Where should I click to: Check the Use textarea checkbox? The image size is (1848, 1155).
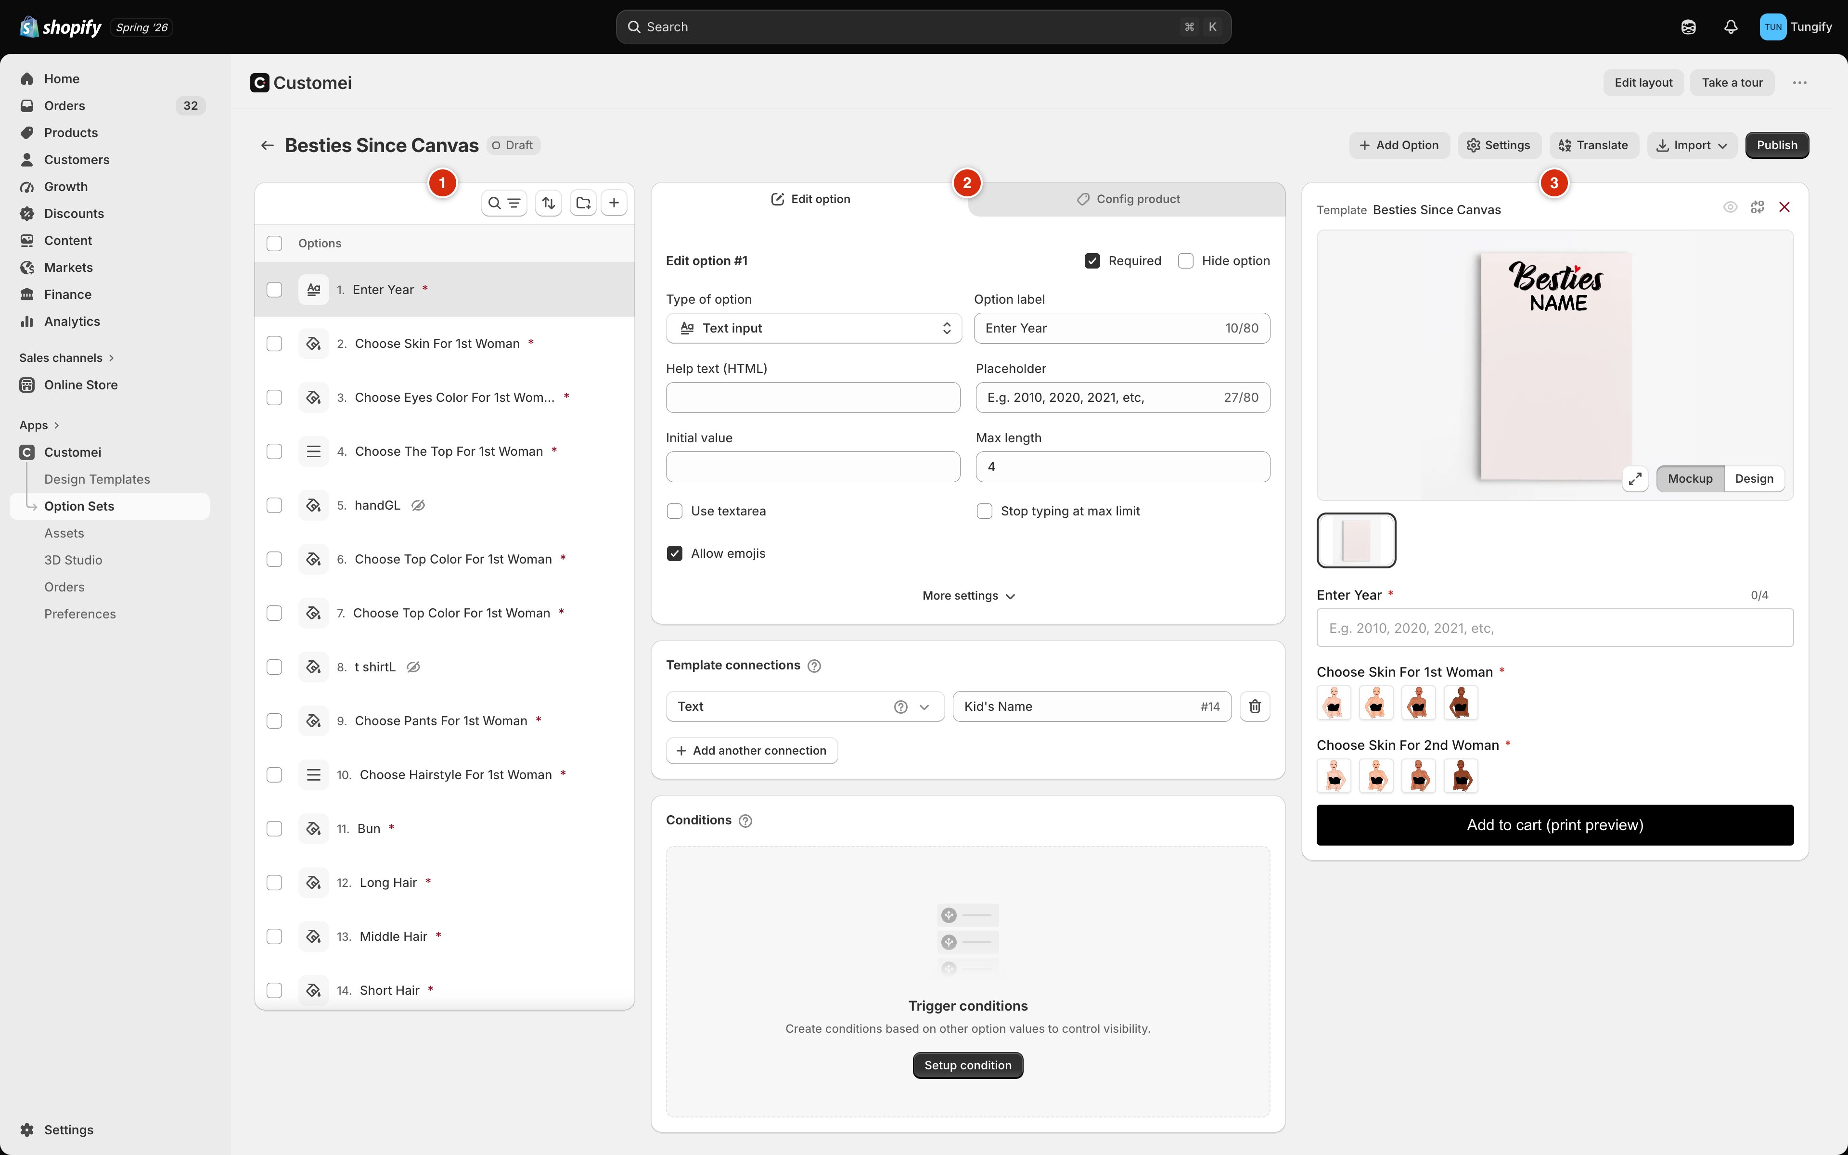[x=674, y=511]
